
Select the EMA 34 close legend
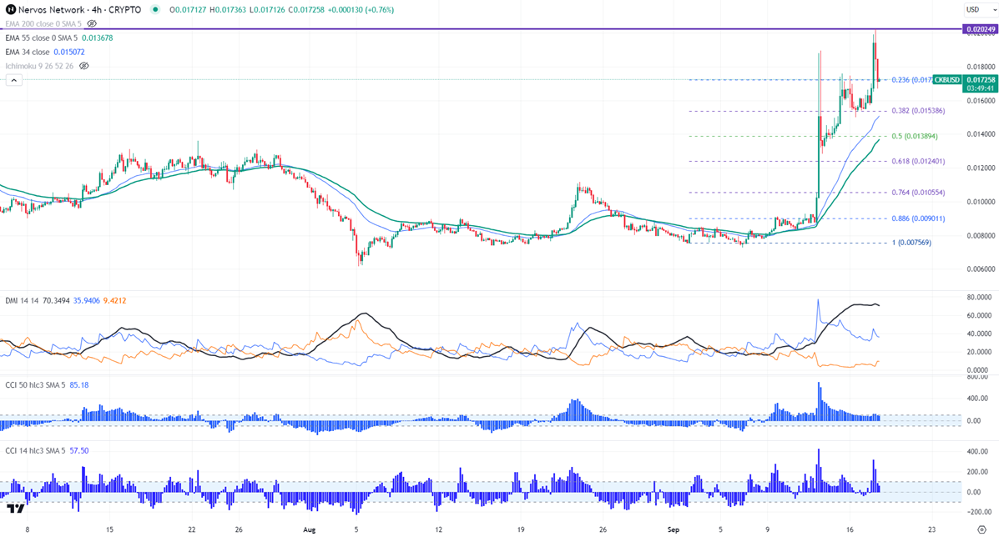tap(27, 53)
